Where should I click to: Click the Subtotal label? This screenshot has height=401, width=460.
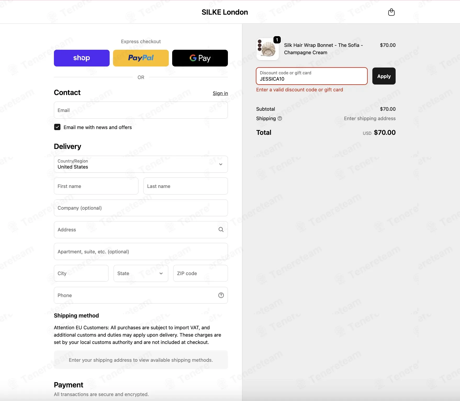(266, 109)
